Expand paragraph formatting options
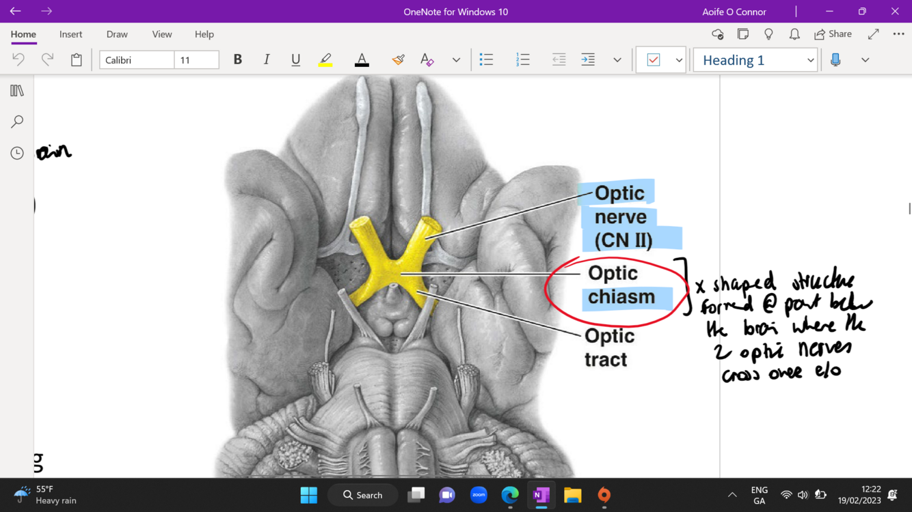Image resolution: width=912 pixels, height=512 pixels. click(617, 60)
